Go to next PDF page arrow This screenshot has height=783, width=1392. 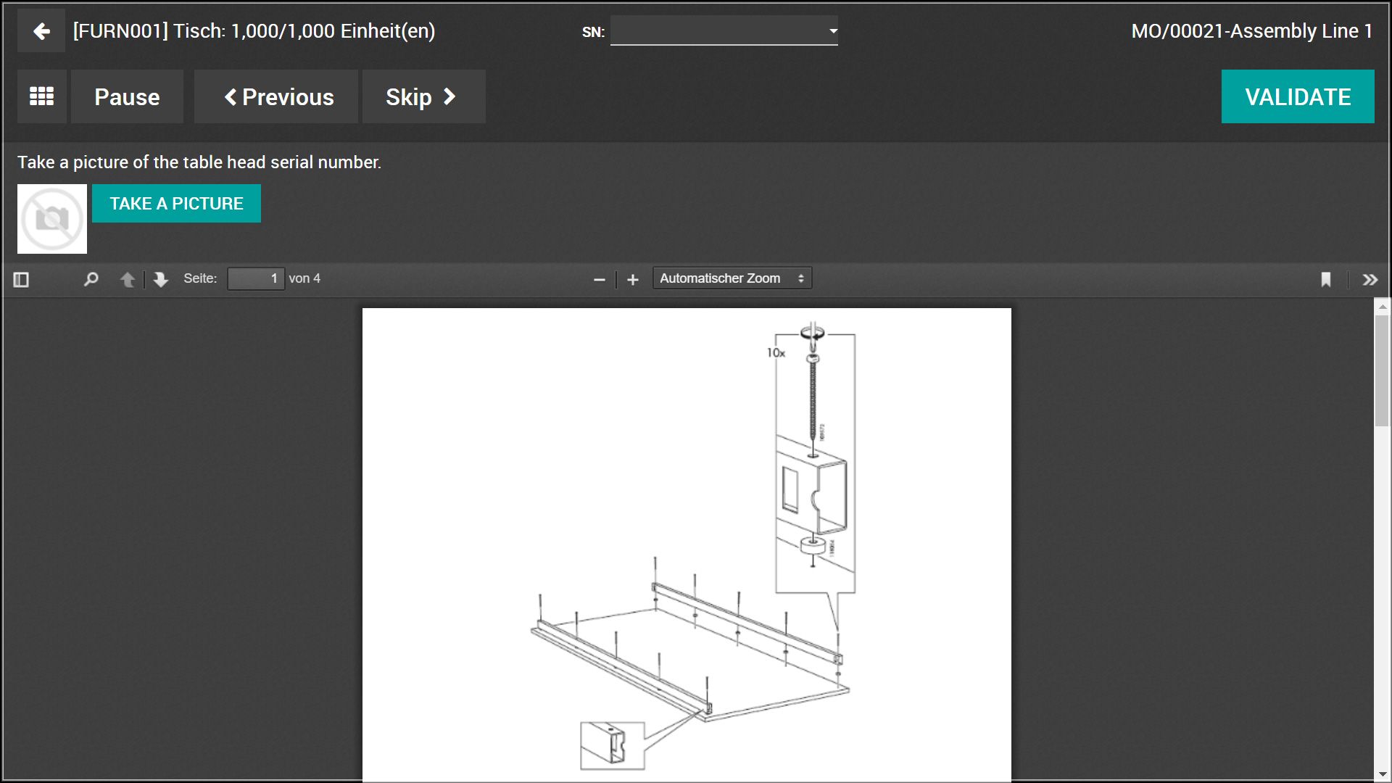point(161,279)
